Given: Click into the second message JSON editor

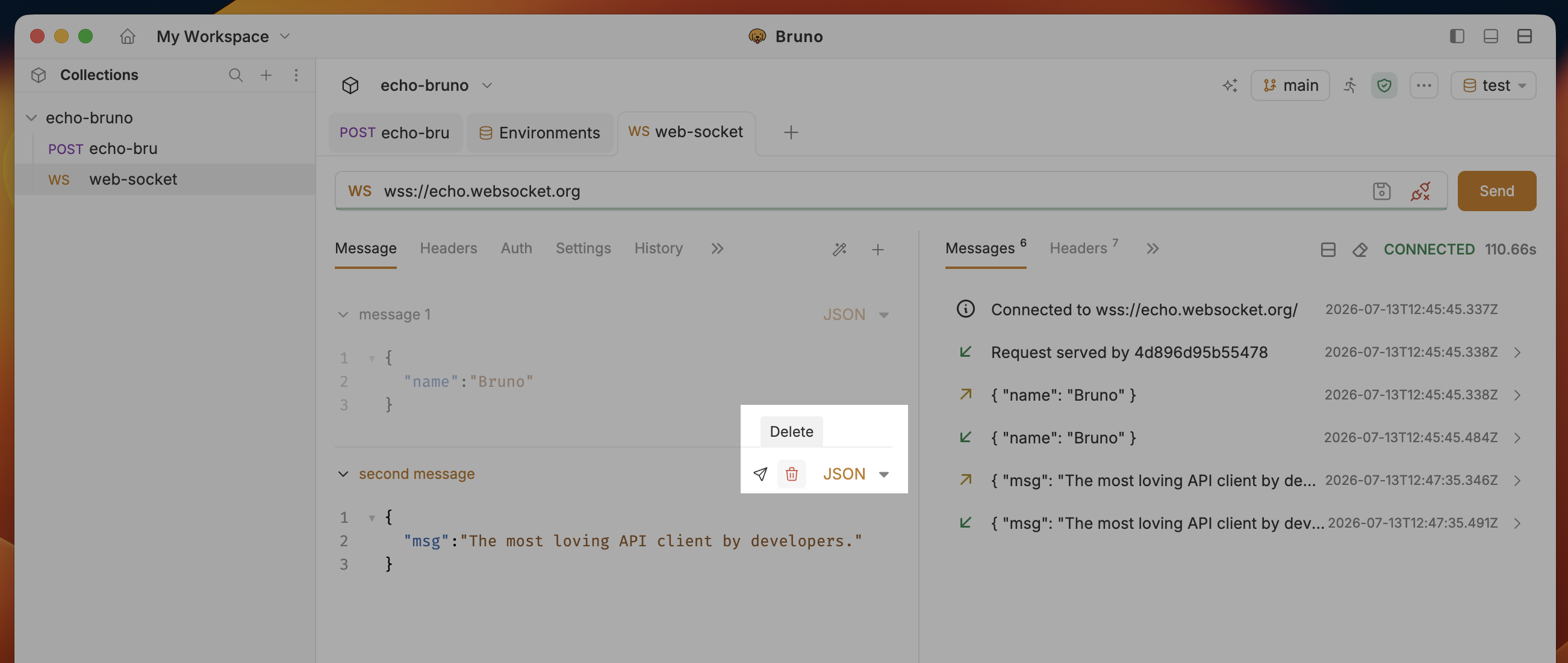Looking at the screenshot, I should pyautogui.click(x=615, y=541).
